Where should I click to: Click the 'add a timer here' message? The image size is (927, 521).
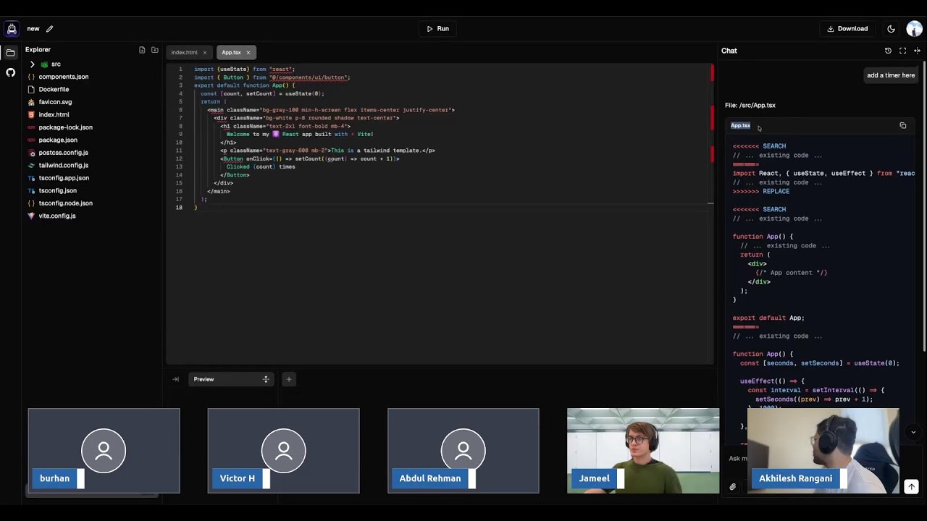click(891, 75)
